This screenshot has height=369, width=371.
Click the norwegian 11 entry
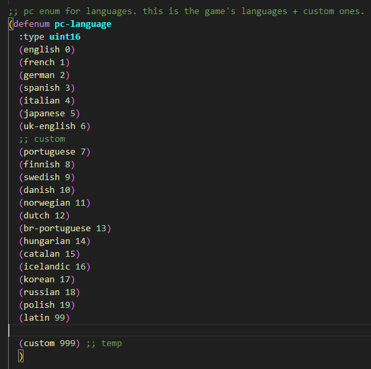(54, 203)
